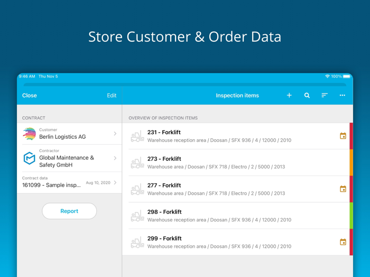This screenshot has height=277, width=370.
Task: Tap forklift icon of item 299
Action: [x=137, y=242]
